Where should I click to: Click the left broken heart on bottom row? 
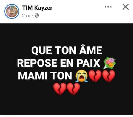(x=60, y=89)
